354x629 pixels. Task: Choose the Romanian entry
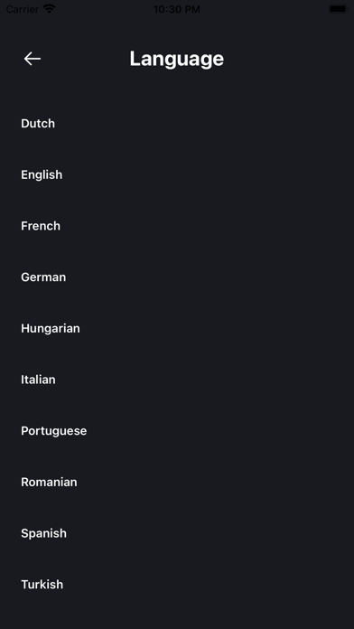point(49,483)
